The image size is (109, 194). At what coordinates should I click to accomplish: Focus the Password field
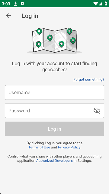tap(54, 111)
